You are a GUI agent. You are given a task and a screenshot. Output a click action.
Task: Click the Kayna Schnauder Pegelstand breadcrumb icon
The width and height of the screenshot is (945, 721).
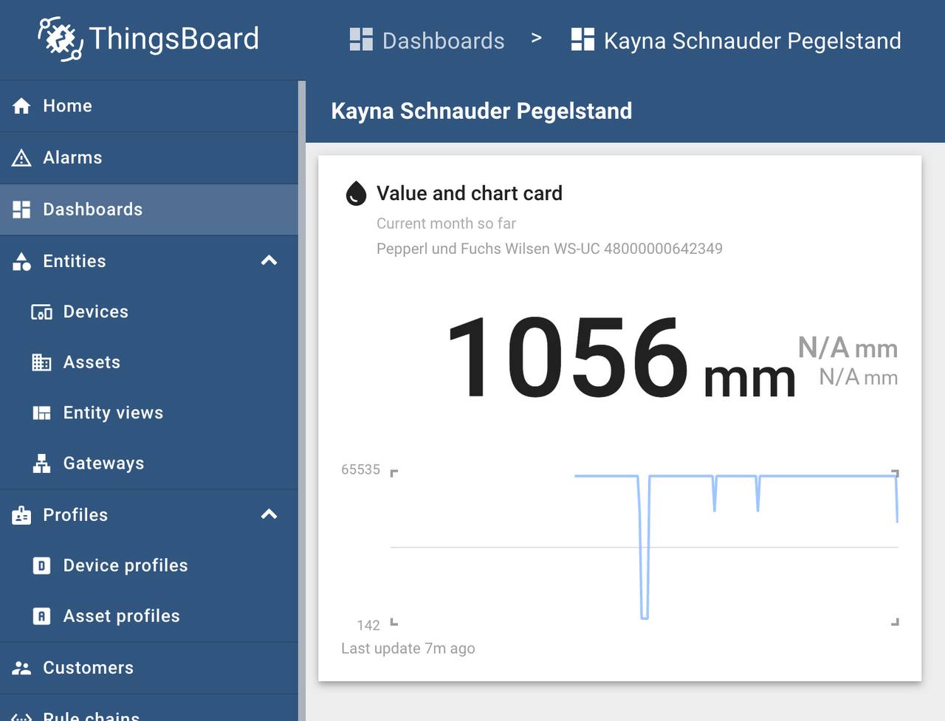(583, 40)
